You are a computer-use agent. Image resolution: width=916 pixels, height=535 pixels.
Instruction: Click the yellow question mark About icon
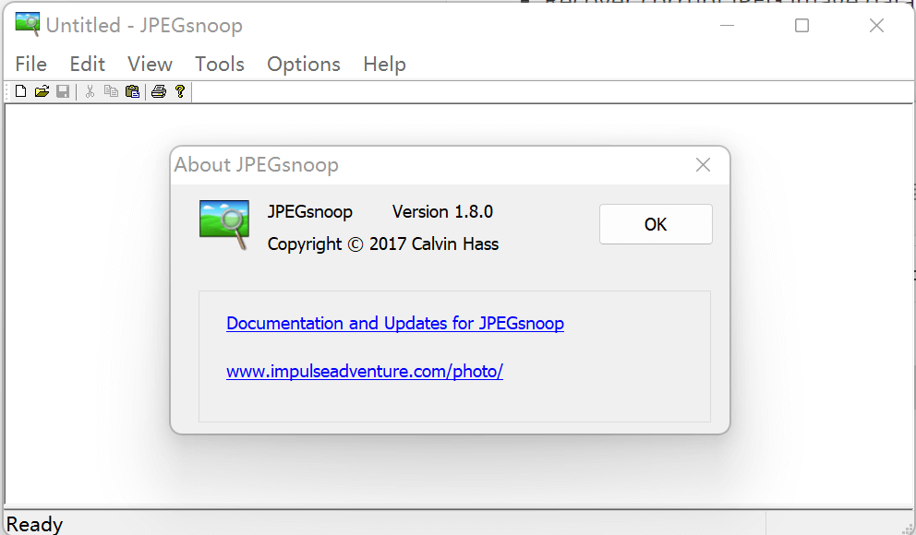click(180, 91)
